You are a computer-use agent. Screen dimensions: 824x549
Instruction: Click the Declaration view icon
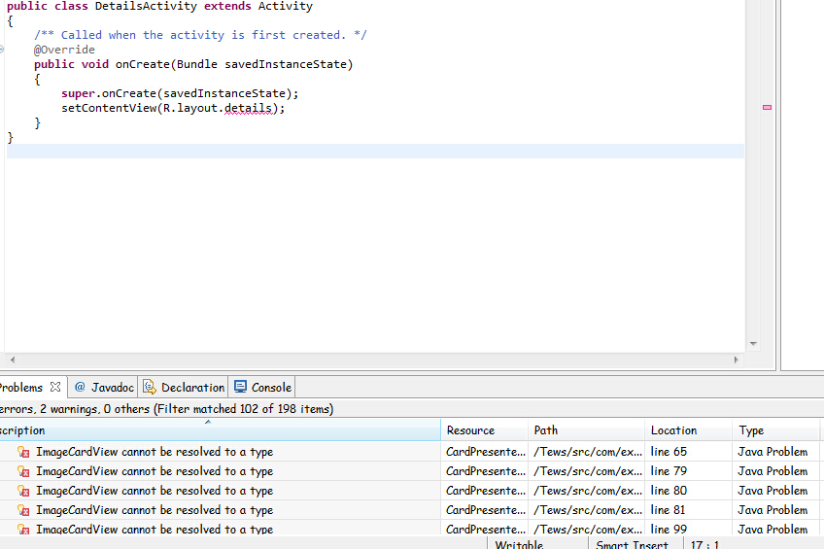[x=150, y=387]
